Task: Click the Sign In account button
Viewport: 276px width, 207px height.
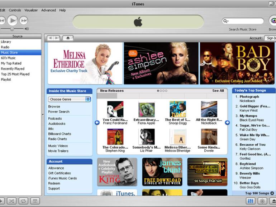Action: (x=270, y=38)
